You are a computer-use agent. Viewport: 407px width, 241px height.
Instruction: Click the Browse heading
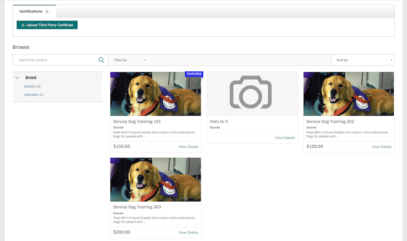pyautogui.click(x=21, y=47)
